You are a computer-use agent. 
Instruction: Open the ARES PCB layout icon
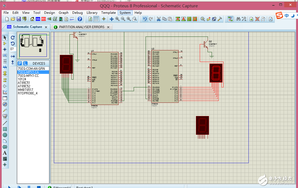(44, 19)
